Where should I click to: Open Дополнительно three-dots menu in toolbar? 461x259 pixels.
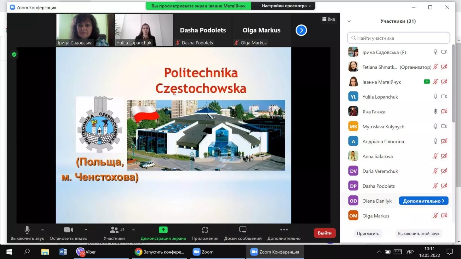pyautogui.click(x=284, y=230)
